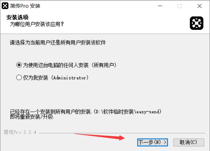Click the red arrow annotation

pos(100,137)
